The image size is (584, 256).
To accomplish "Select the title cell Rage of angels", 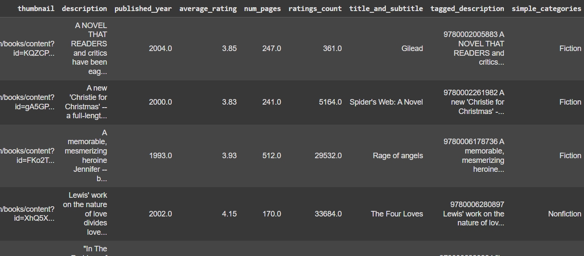I will click(398, 156).
